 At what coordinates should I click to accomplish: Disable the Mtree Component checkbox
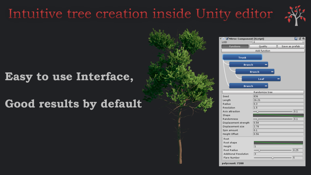(x=227, y=39)
